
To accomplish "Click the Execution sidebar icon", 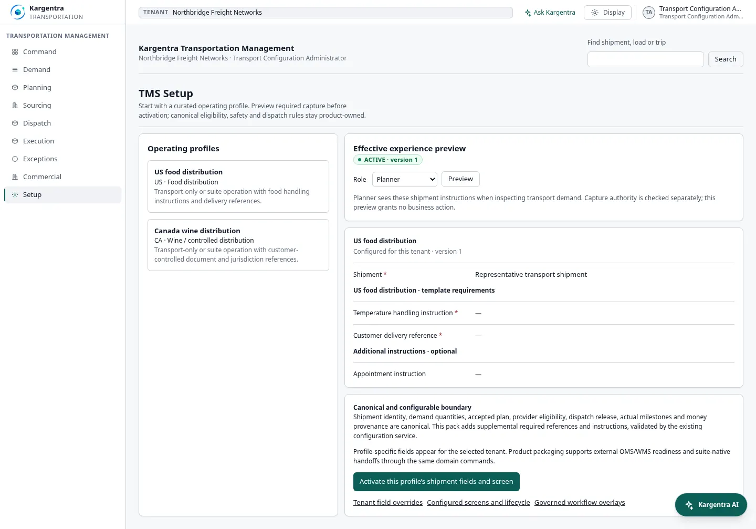I will pos(15,141).
